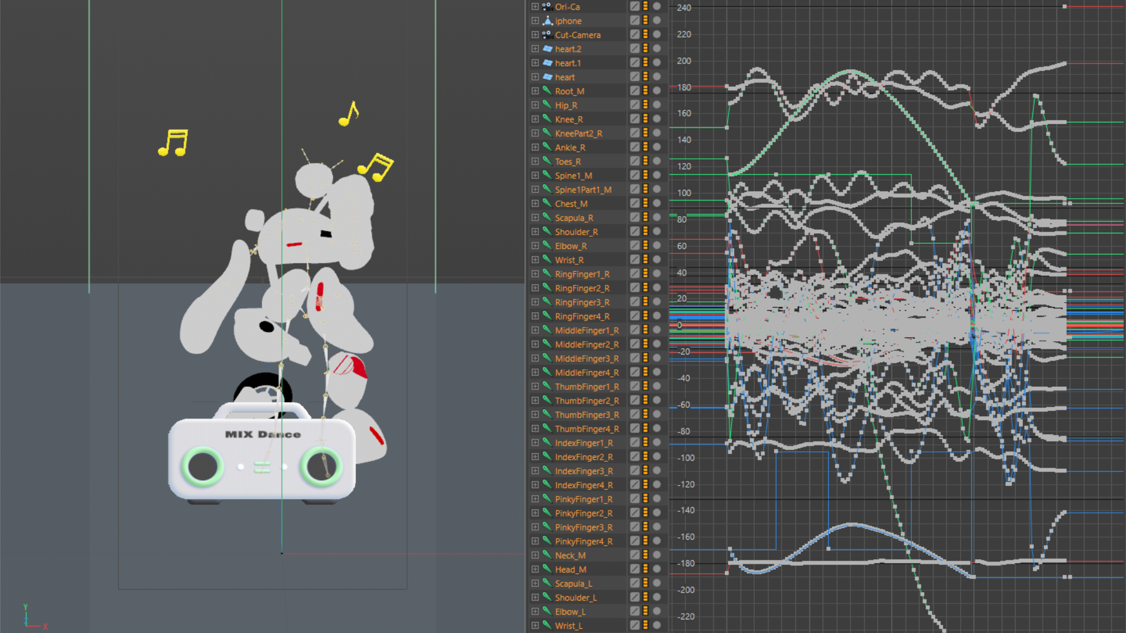Screen dimensions: 1126x633
Task: Click the Ori-Ca camera object icon
Action: pos(547,6)
